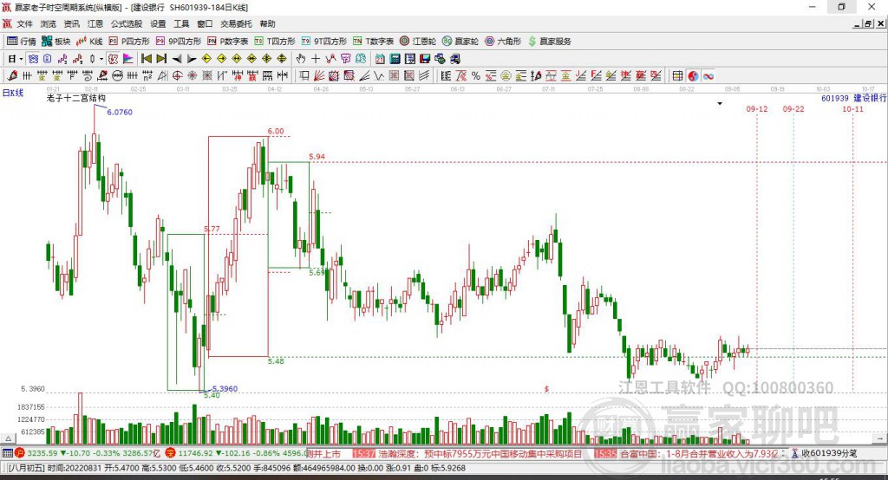Viewport: 888px width, 480px height.
Task: Open the 六角形 tool
Action: [x=503, y=42]
